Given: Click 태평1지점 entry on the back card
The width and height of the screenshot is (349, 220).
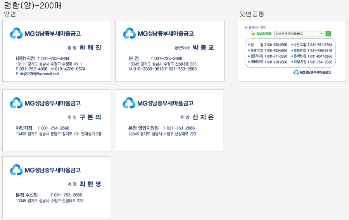Looking at the screenshot, I should 268,50.
